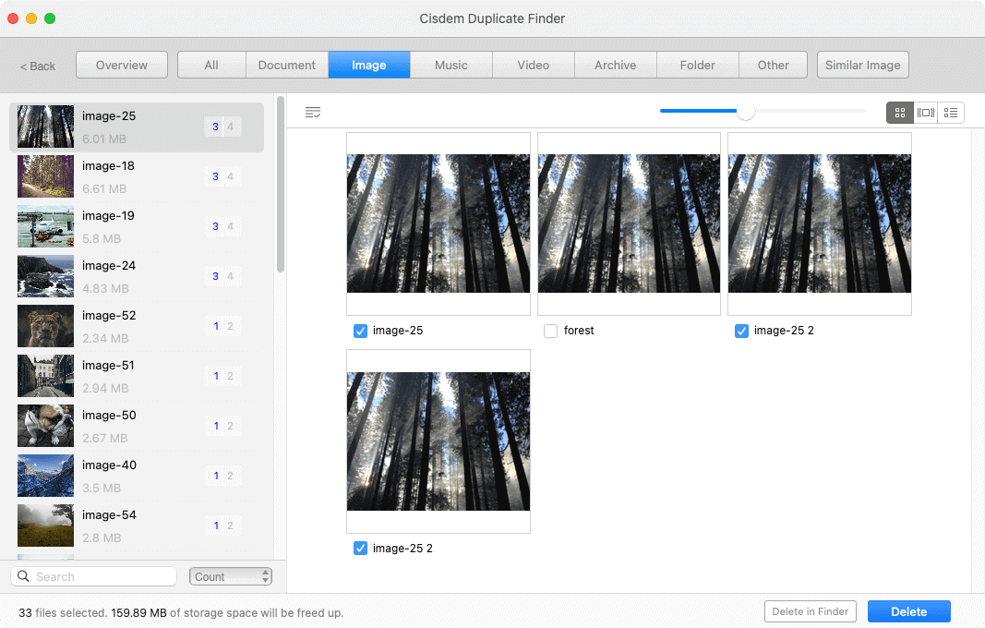Adjust the thumbnail size slider

coord(746,111)
